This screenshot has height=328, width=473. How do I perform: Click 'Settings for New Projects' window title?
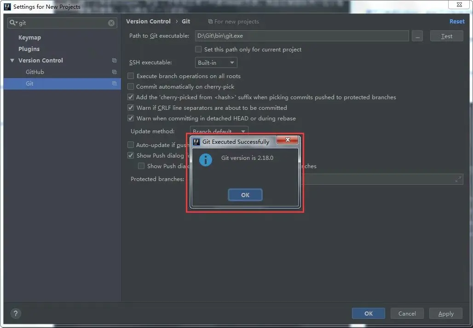47,6
